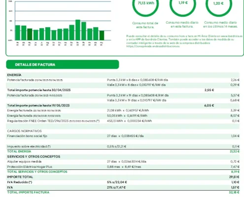Screen dimensions: 244x197
Task: Click 'Punta 3,3 kW x 19 días' formula
Action: [x=138, y=96]
